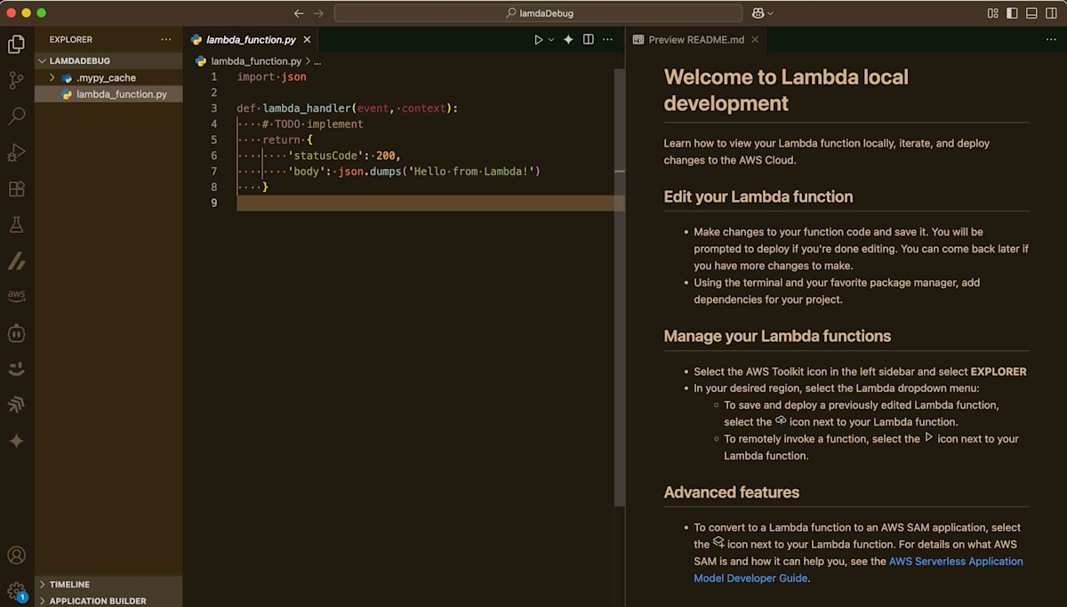
Task: Select lambda_function.py in the file tree
Action: (x=108, y=94)
